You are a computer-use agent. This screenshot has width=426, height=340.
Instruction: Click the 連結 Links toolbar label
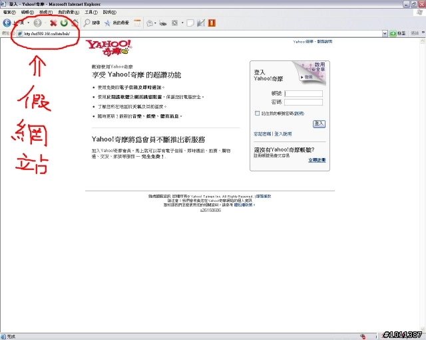click(415, 33)
